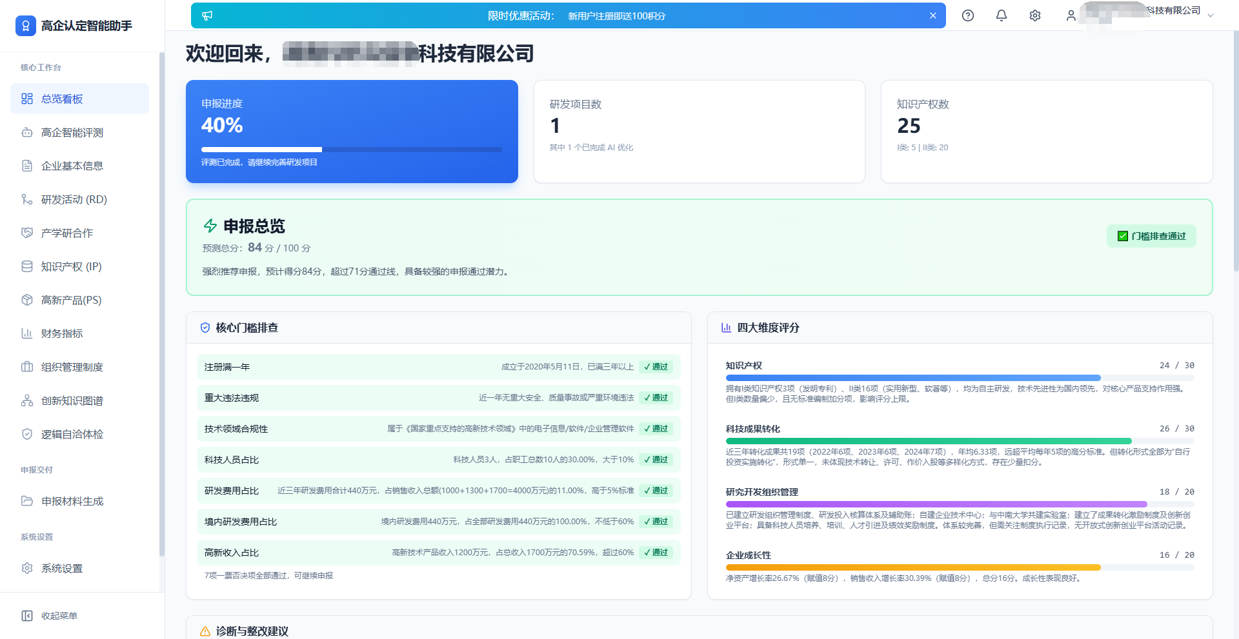The image size is (1239, 639).
Task: Open 高新产品(PS) page from sidebar
Action: pyautogui.click(x=79, y=300)
